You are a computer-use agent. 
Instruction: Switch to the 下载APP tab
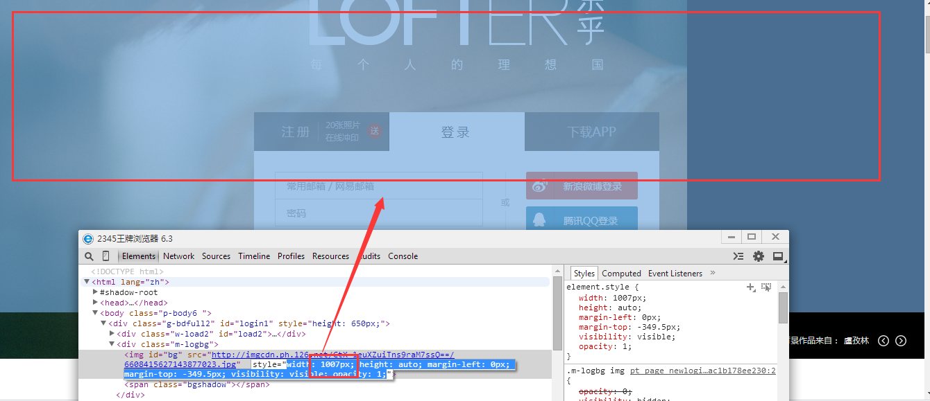pyautogui.click(x=591, y=132)
